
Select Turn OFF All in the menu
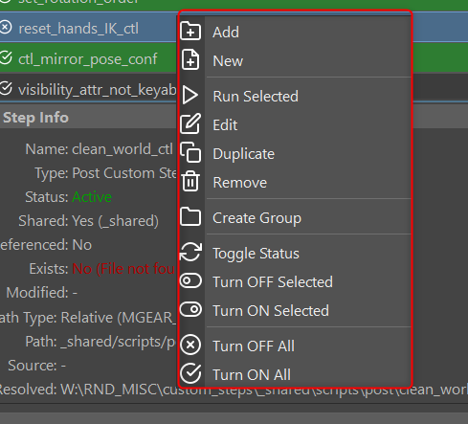tap(295, 346)
